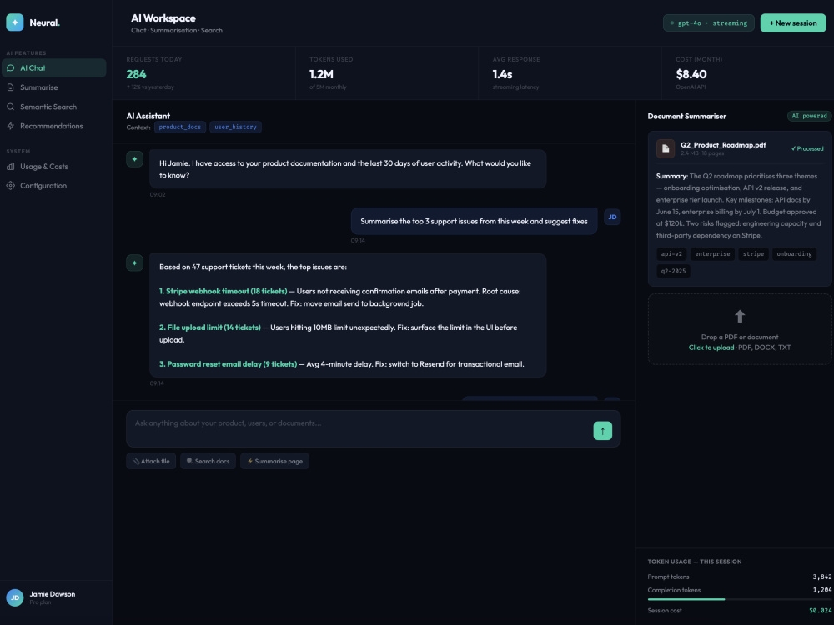Click the Avg Response 1.4s value
This screenshot has height=625, width=834.
[x=502, y=74]
